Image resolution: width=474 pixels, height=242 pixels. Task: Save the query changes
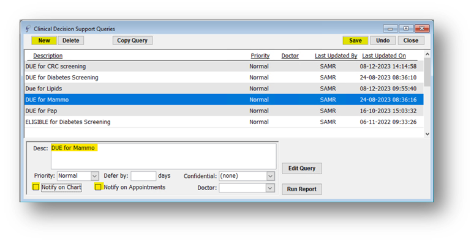[355, 40]
